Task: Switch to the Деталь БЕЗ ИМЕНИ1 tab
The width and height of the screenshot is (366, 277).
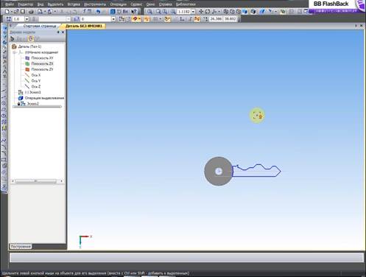Action: [x=84, y=26]
